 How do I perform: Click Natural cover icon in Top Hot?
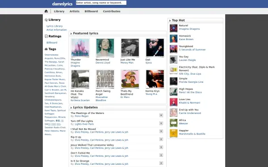tap(173, 28)
